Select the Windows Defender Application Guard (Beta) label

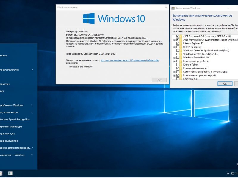206,50
